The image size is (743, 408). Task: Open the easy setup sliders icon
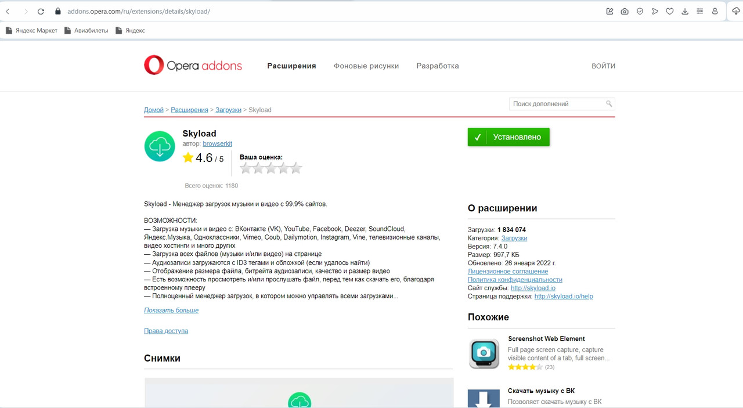700,12
